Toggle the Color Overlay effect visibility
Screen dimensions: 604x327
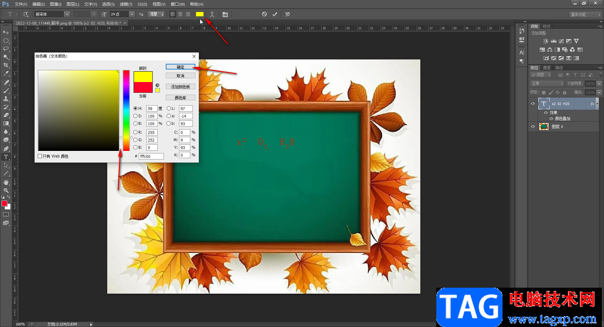[551, 119]
